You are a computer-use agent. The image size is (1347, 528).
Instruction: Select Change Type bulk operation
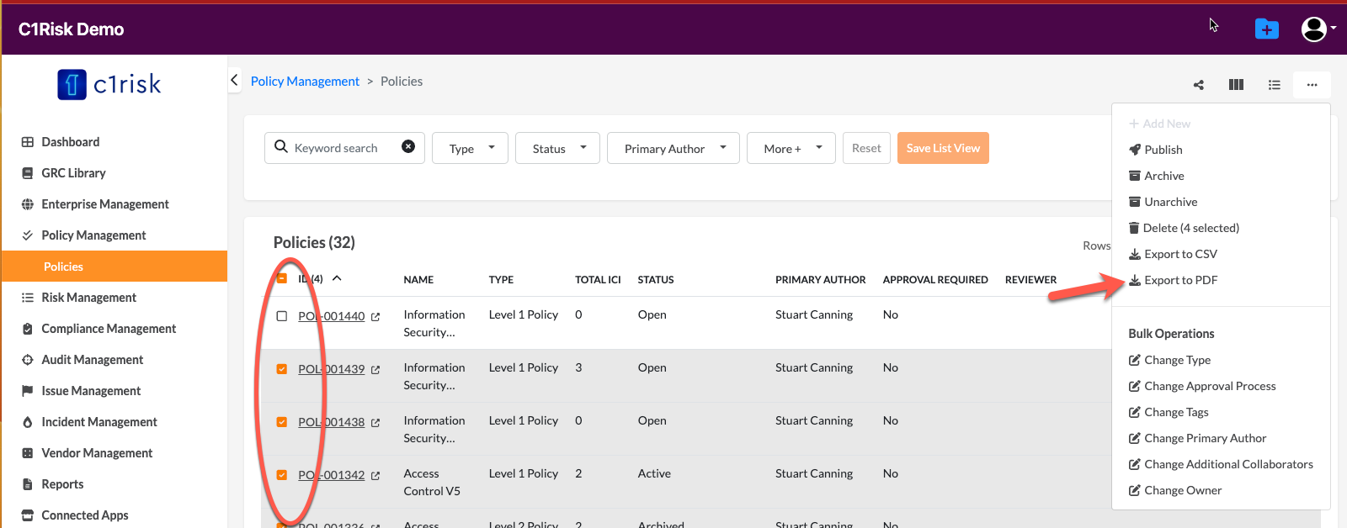pyautogui.click(x=1169, y=360)
